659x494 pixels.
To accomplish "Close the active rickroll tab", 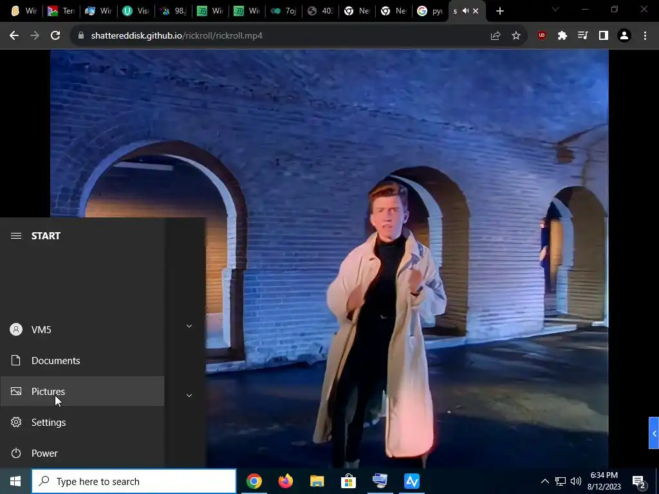I will (476, 11).
